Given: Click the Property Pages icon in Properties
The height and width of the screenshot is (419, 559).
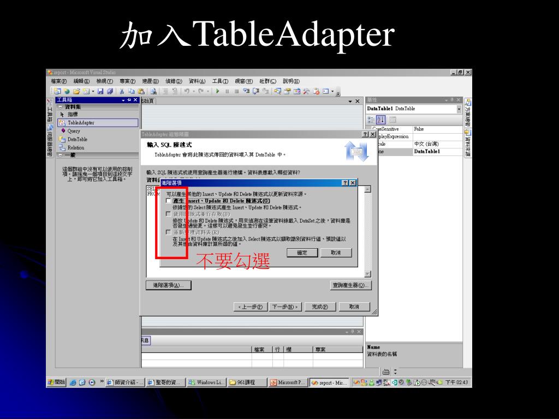Looking at the screenshot, I should 392,119.
